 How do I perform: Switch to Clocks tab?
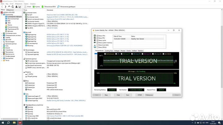coord(129,51)
